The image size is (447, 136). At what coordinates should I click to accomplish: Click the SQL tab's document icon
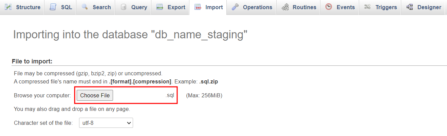(x=53, y=7)
